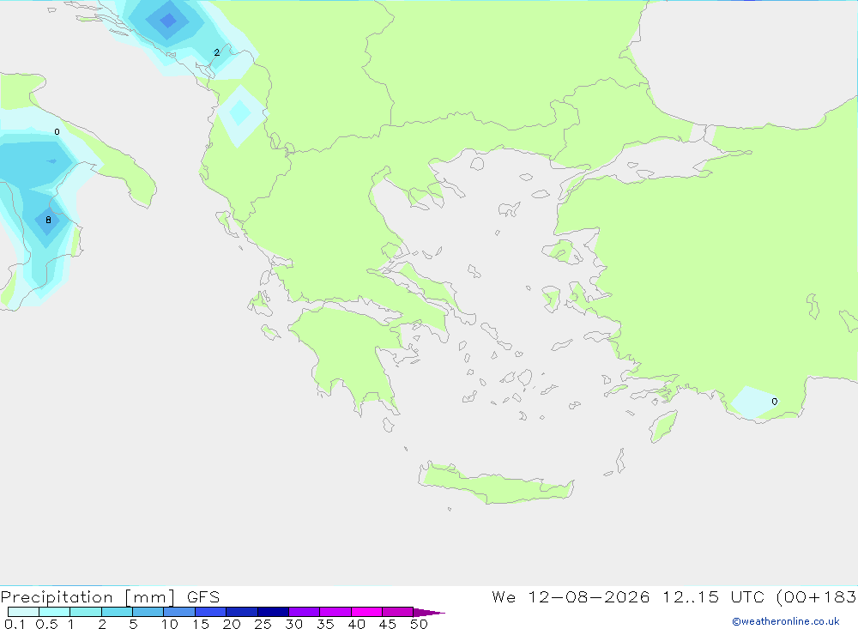Viewport: 858px width, 629px height.
Task: Click the over-50 mm arrow legend tip
Action: [429, 612]
